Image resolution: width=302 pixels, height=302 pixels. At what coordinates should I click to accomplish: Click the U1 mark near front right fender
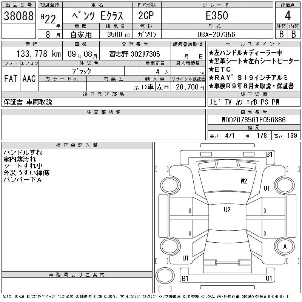(x=267, y=188)
